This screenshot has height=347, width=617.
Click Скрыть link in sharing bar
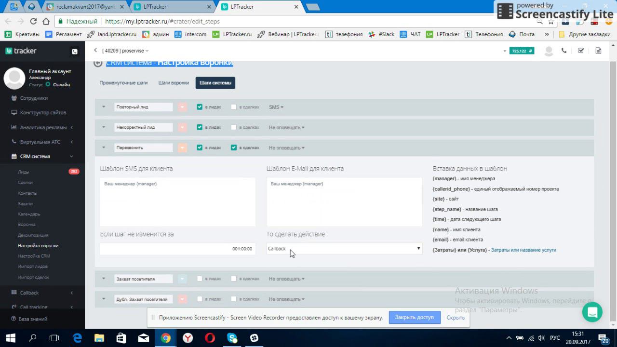456,318
